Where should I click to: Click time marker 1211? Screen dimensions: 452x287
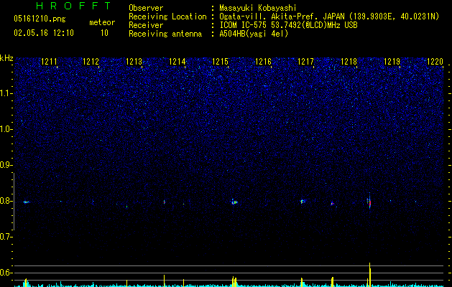tap(49, 62)
